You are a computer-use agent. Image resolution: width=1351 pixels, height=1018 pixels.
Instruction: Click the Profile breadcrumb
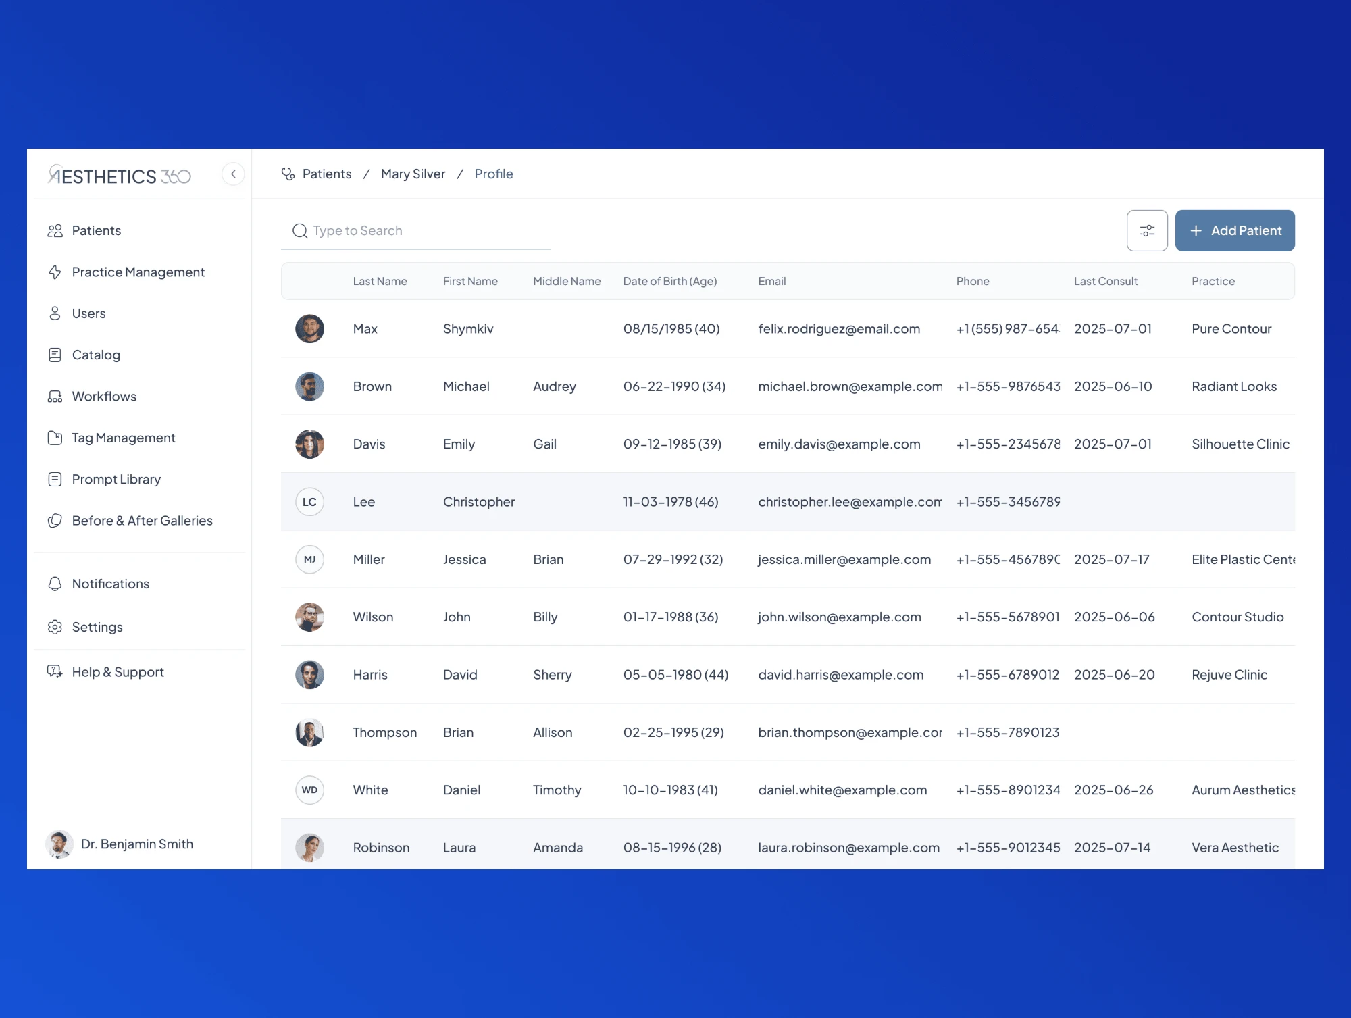[x=494, y=174]
